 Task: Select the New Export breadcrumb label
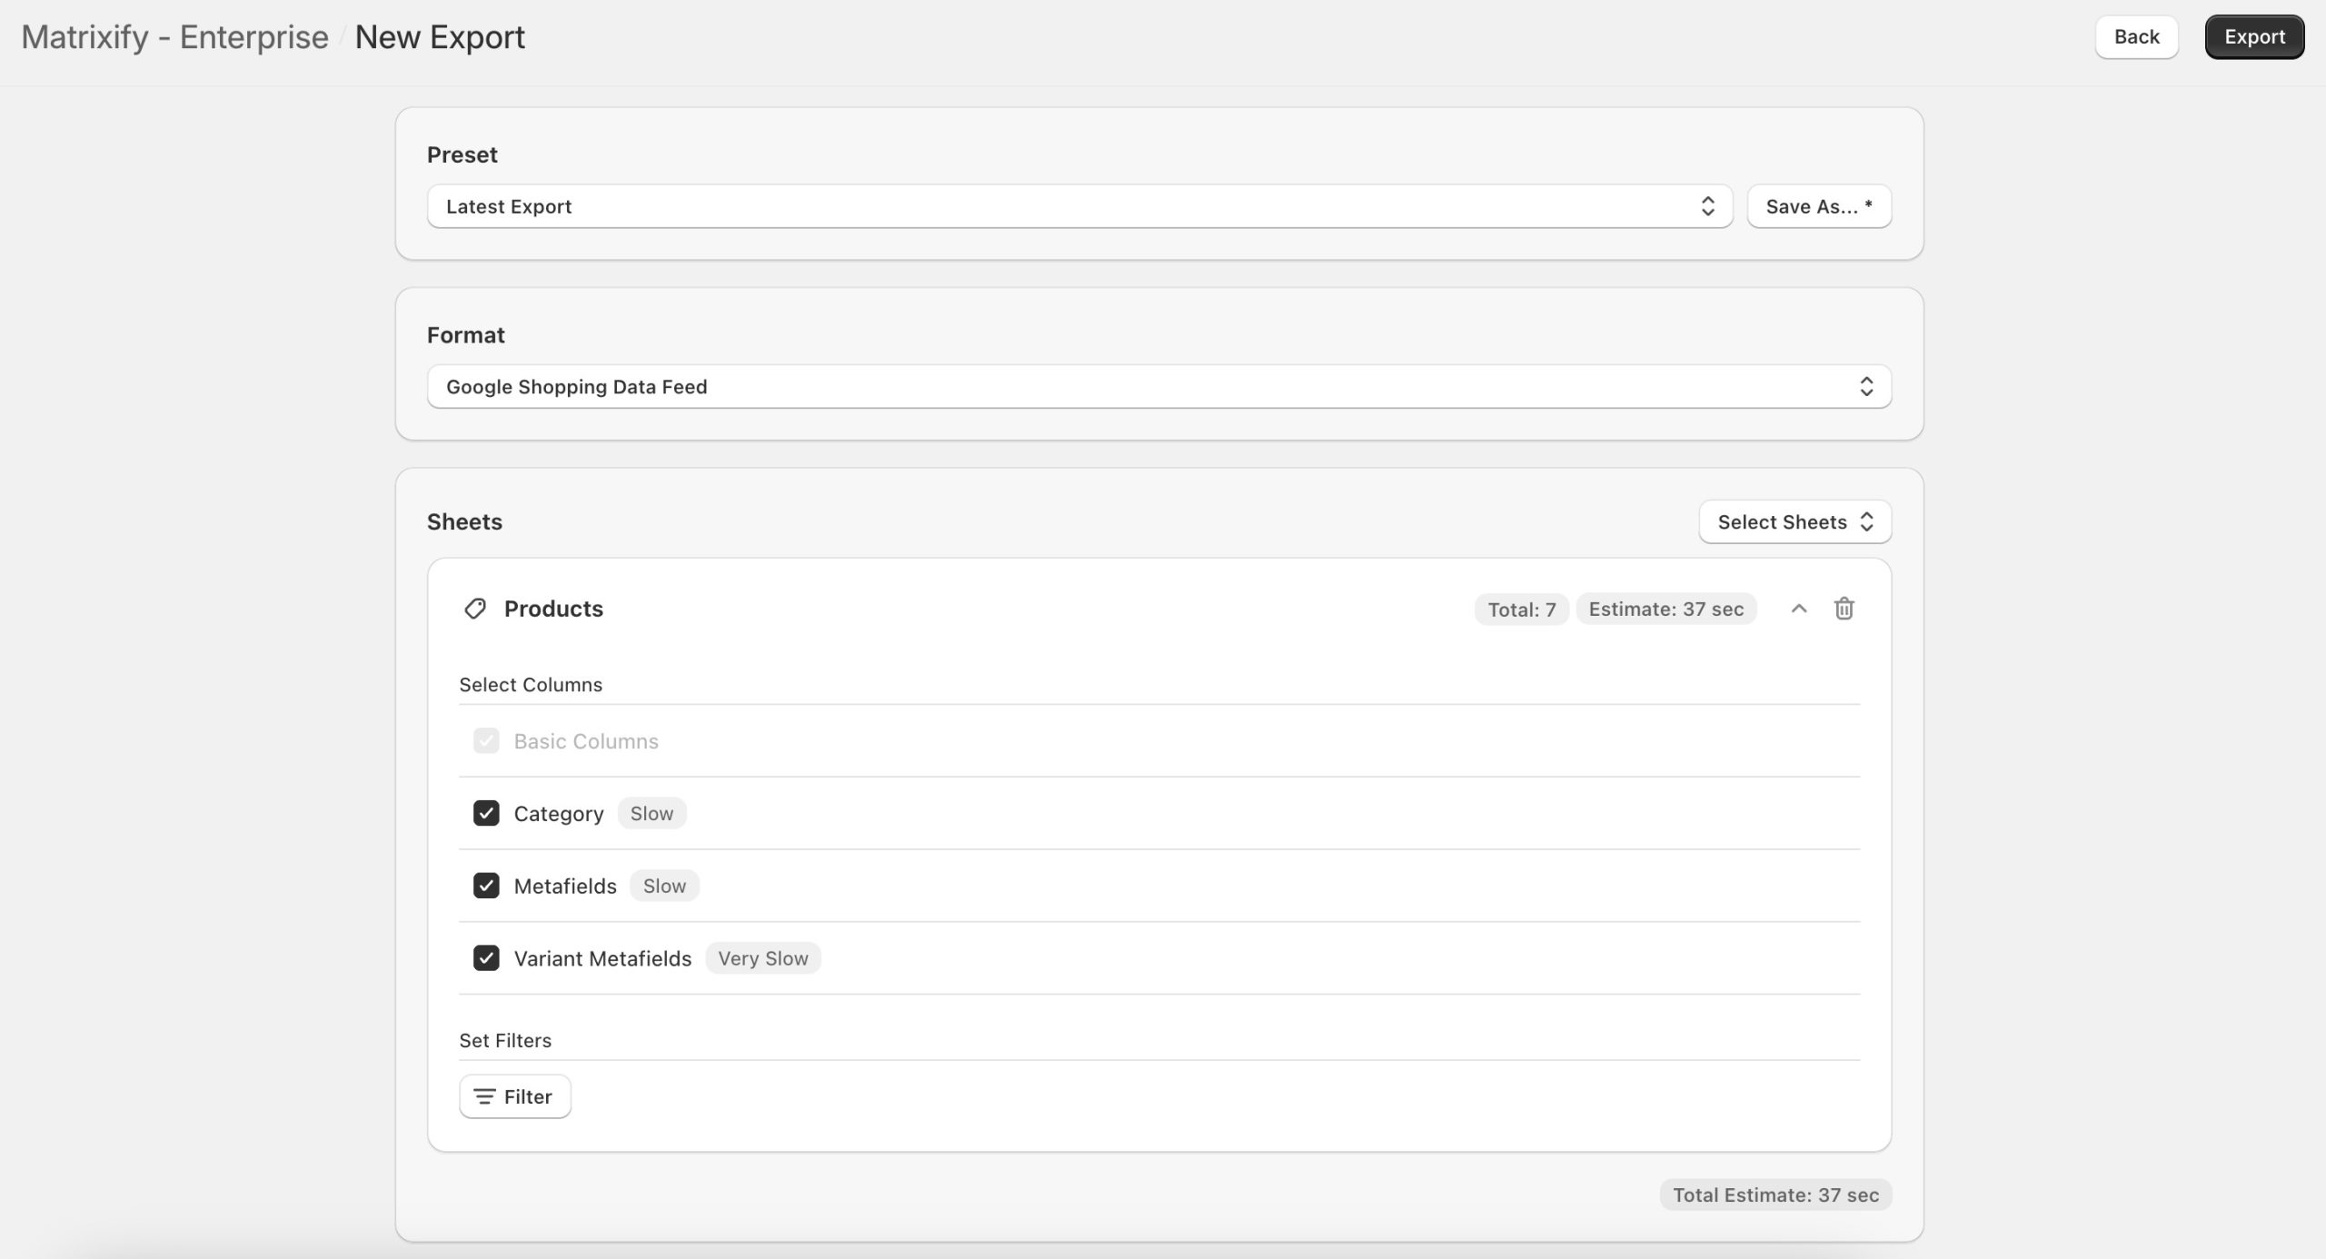pos(440,37)
